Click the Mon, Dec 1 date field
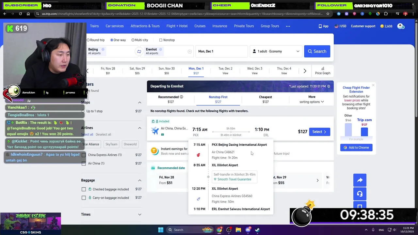418x235 pixels. click(x=221, y=51)
